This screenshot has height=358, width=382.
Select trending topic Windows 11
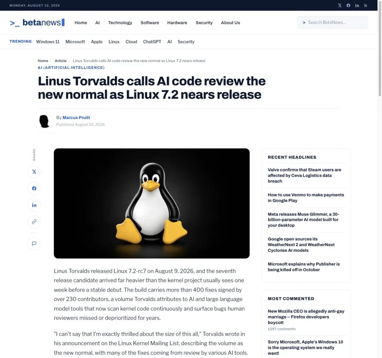48,42
